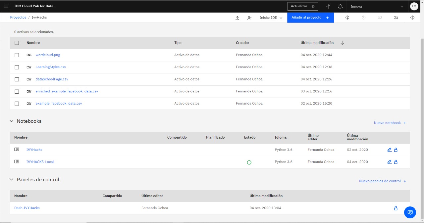Sort by Última modificación arrow
The image size is (424, 223).
342,43
